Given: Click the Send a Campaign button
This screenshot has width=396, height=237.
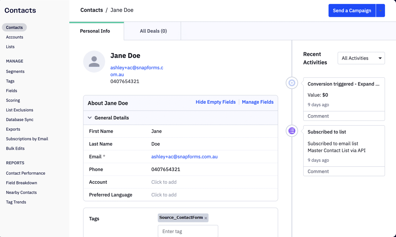Looking at the screenshot, I should click(x=352, y=11).
